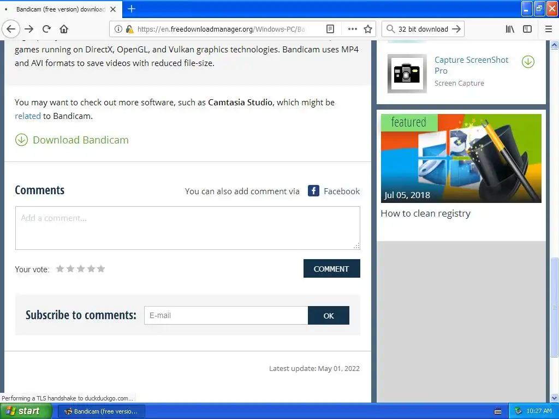
Task: Open the Library bookmarks icon
Action: coord(510,29)
